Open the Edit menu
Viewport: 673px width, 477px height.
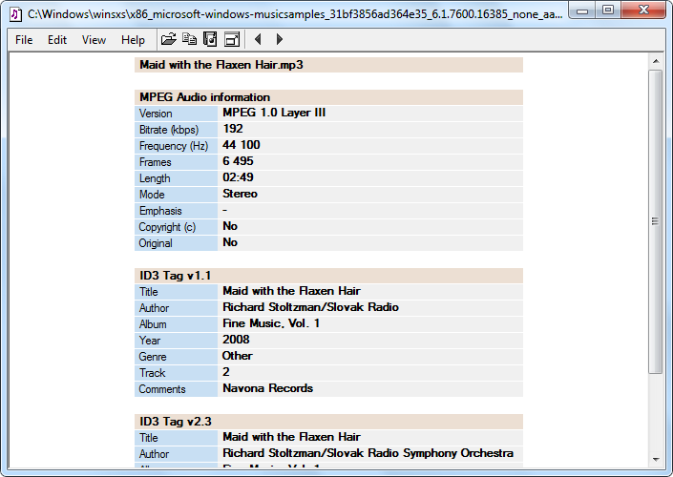pos(57,40)
